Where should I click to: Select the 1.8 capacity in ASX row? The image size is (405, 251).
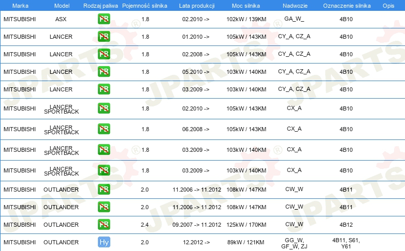pos(146,19)
